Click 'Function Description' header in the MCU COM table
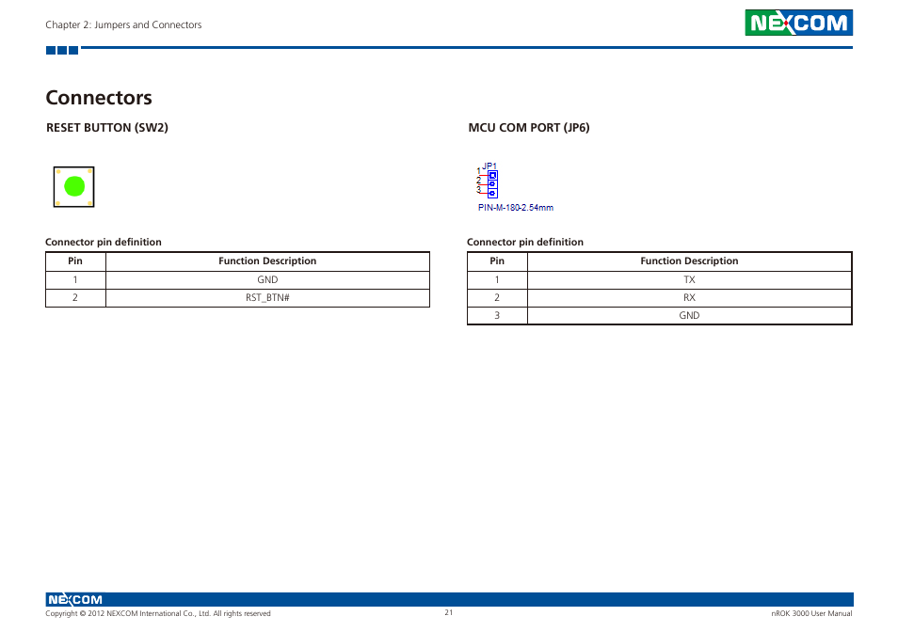Viewport: 898px width, 632px height. point(690,261)
